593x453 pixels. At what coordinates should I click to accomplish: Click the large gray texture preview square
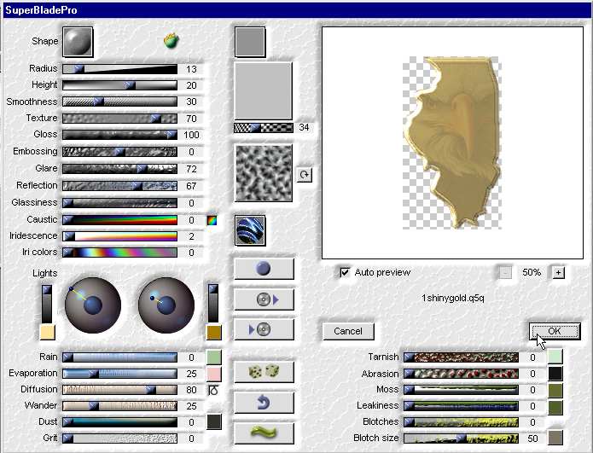pos(263,91)
